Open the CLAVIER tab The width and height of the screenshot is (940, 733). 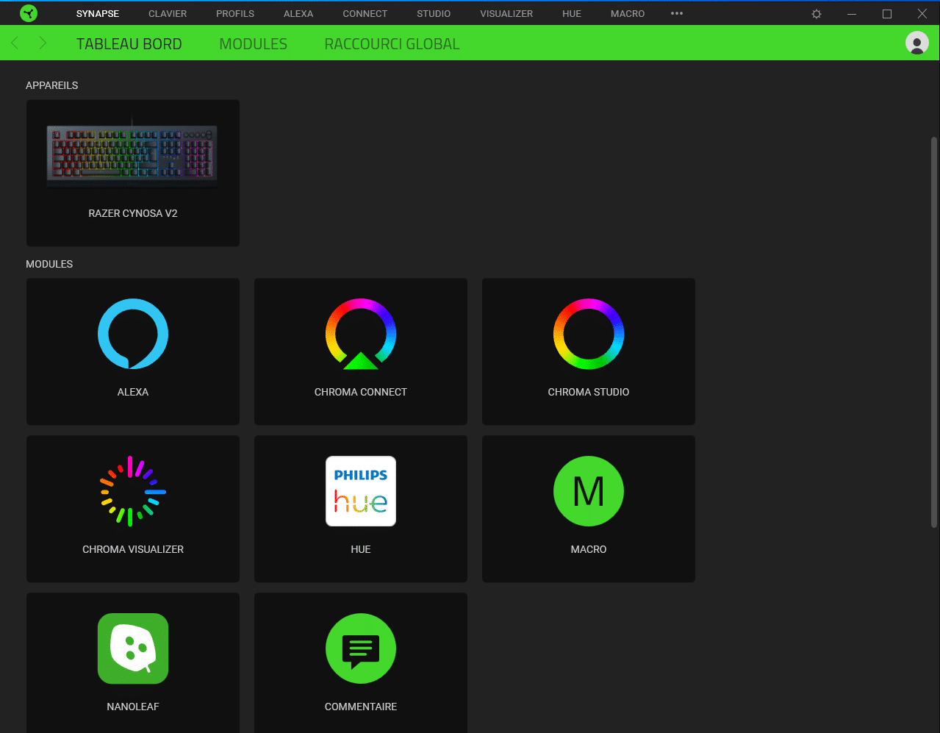[168, 14]
